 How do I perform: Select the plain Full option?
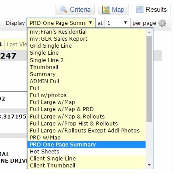pyautogui.click(x=86, y=88)
